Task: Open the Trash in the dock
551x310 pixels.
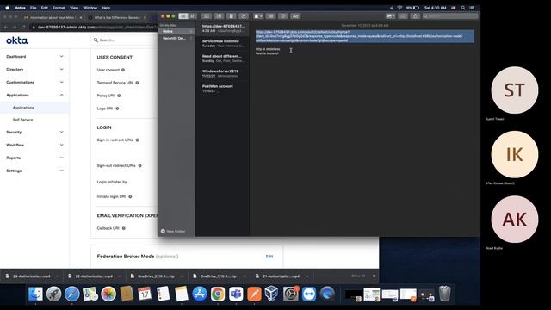Action: pyautogui.click(x=444, y=294)
